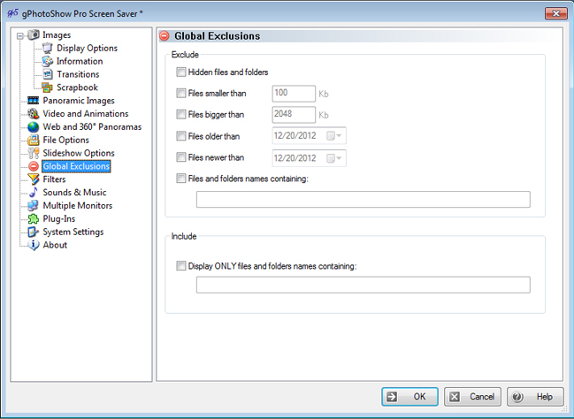Click the Cancel button
The width and height of the screenshot is (574, 419).
click(x=472, y=397)
